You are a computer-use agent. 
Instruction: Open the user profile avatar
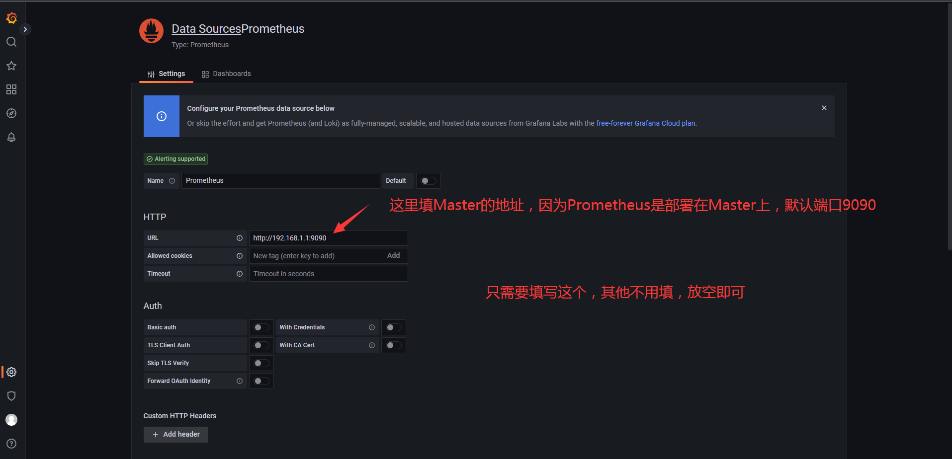(x=11, y=420)
